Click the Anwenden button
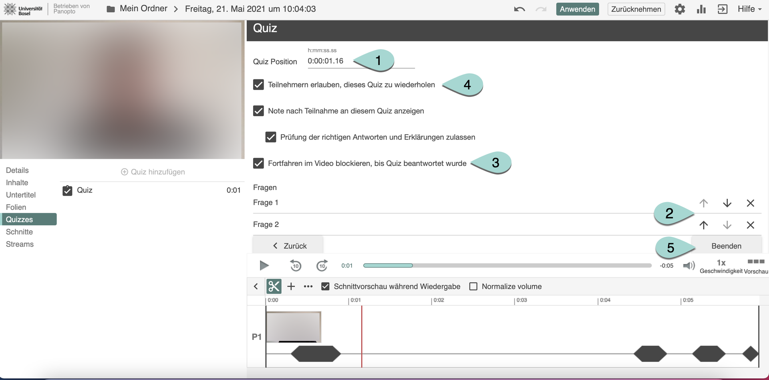The height and width of the screenshot is (380, 769). point(577,9)
